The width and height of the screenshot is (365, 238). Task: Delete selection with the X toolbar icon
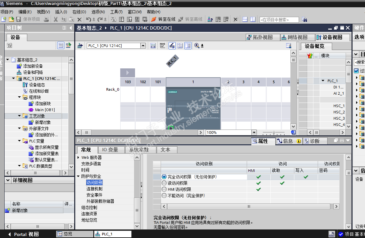[x=80, y=19]
